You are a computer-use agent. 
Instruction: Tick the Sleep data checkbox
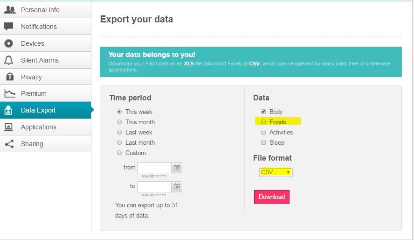pos(263,142)
